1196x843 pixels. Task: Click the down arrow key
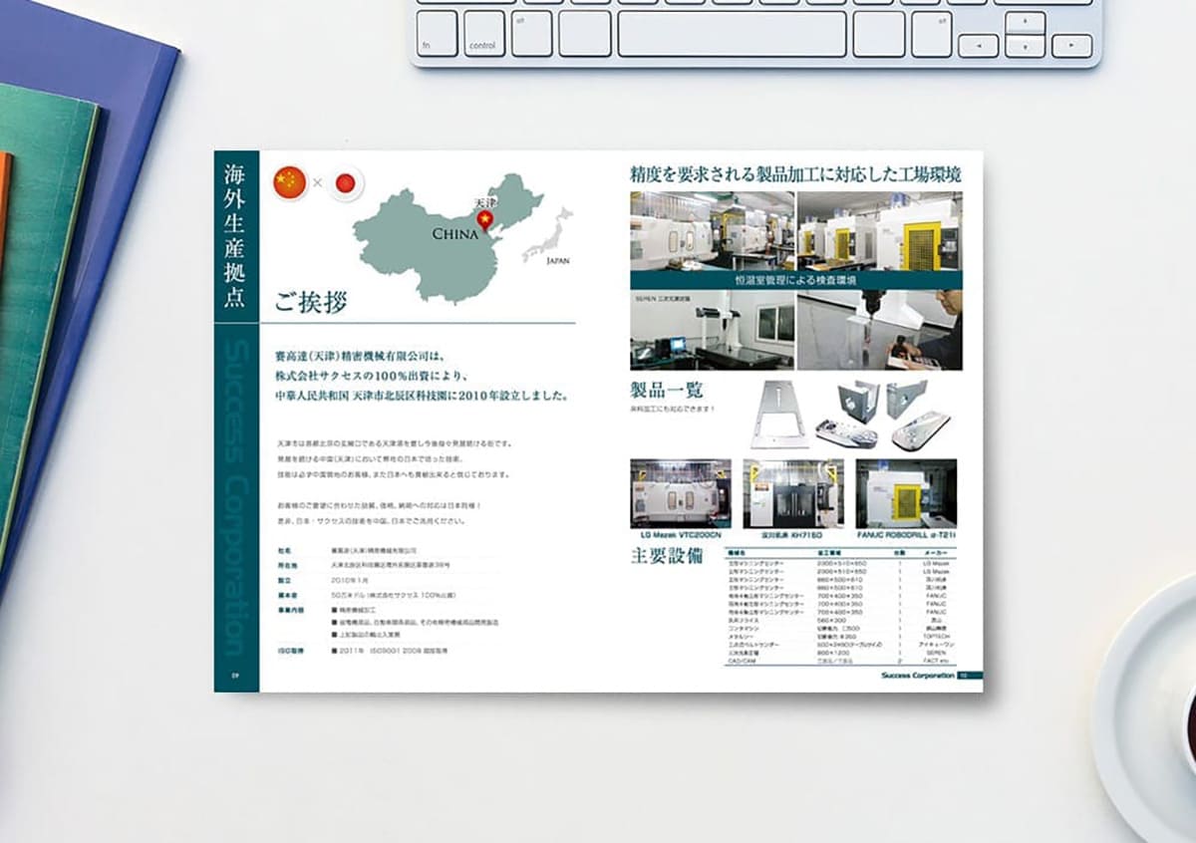coord(1025,46)
